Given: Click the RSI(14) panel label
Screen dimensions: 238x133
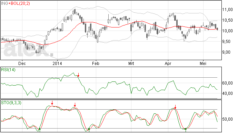Looking at the screenshot, I should pos(8,70).
